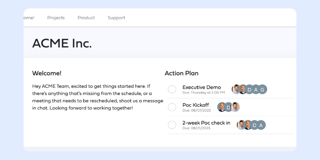Select first photo avatar on 2-week Poc check in
Screen dimensions: 320x160
241,125
